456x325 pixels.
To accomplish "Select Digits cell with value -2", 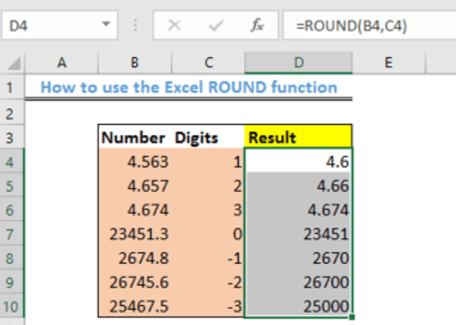I will click(x=208, y=282).
